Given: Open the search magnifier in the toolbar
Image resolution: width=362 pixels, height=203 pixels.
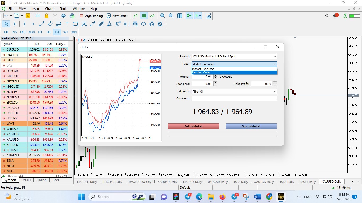Looking at the screenshot, I should pyautogui.click(x=327, y=16).
